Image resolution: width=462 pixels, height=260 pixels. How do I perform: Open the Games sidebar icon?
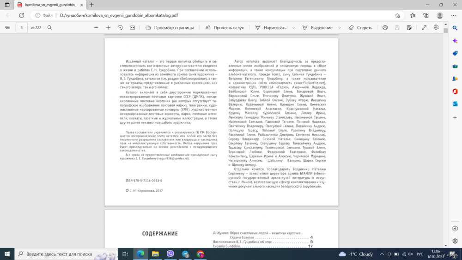455,79
